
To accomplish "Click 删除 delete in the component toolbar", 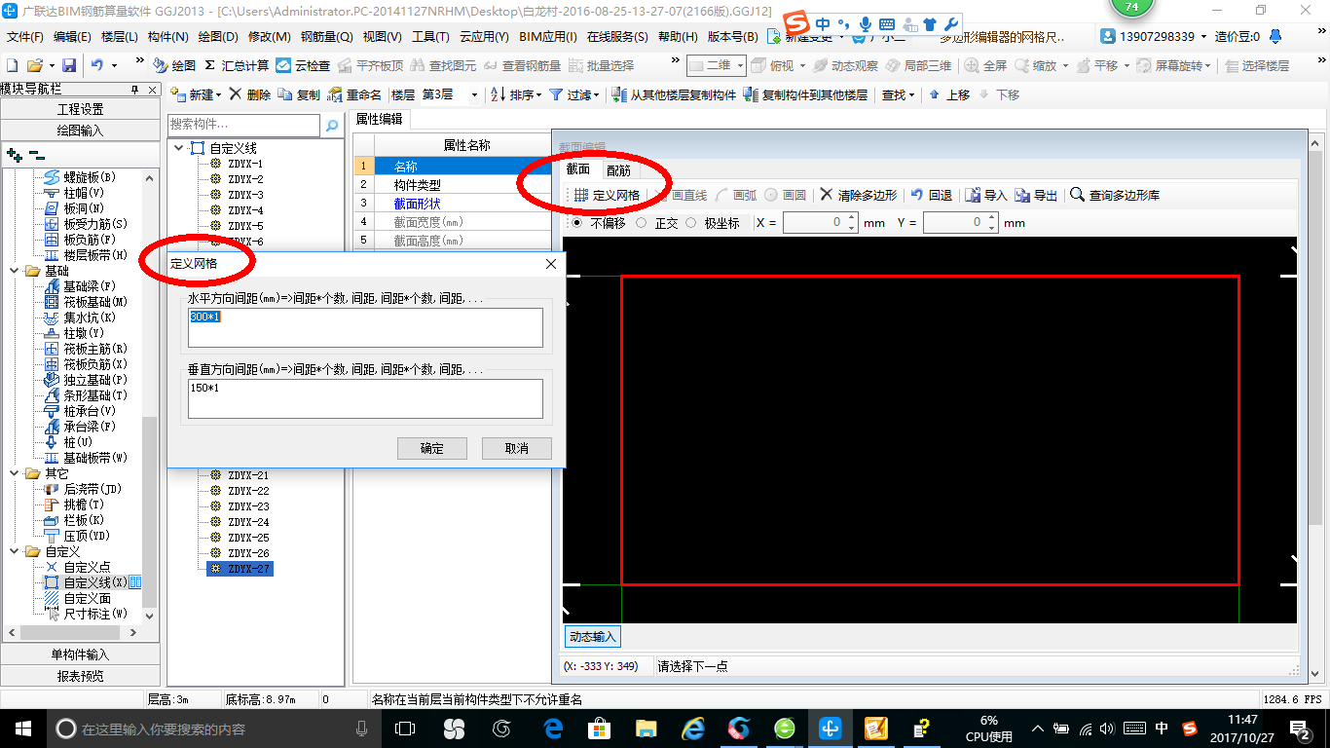I will tap(250, 94).
